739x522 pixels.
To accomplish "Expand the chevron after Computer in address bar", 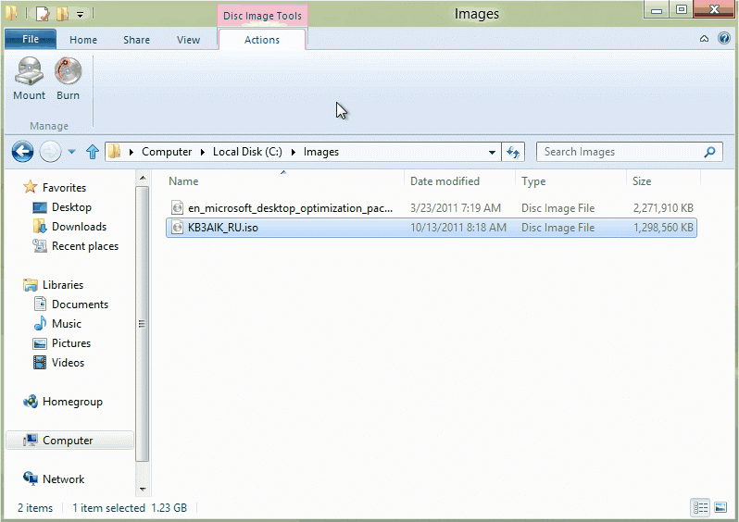I will [203, 152].
